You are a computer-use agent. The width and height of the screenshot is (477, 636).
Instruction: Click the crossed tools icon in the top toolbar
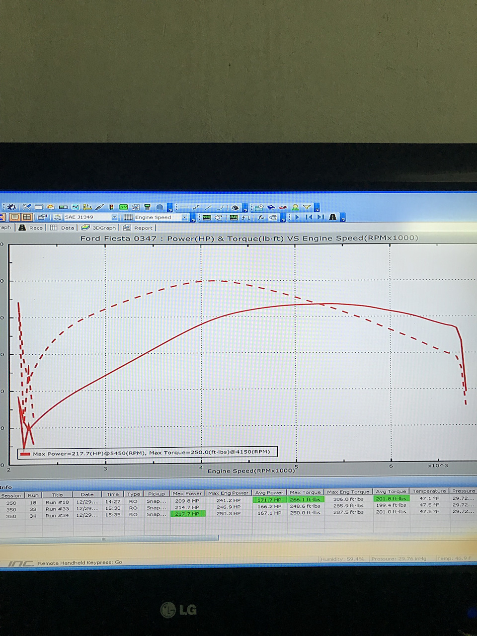[27, 207]
